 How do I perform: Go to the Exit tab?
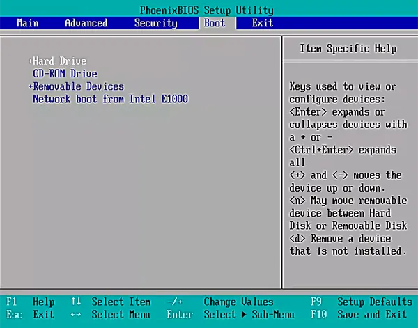263,23
